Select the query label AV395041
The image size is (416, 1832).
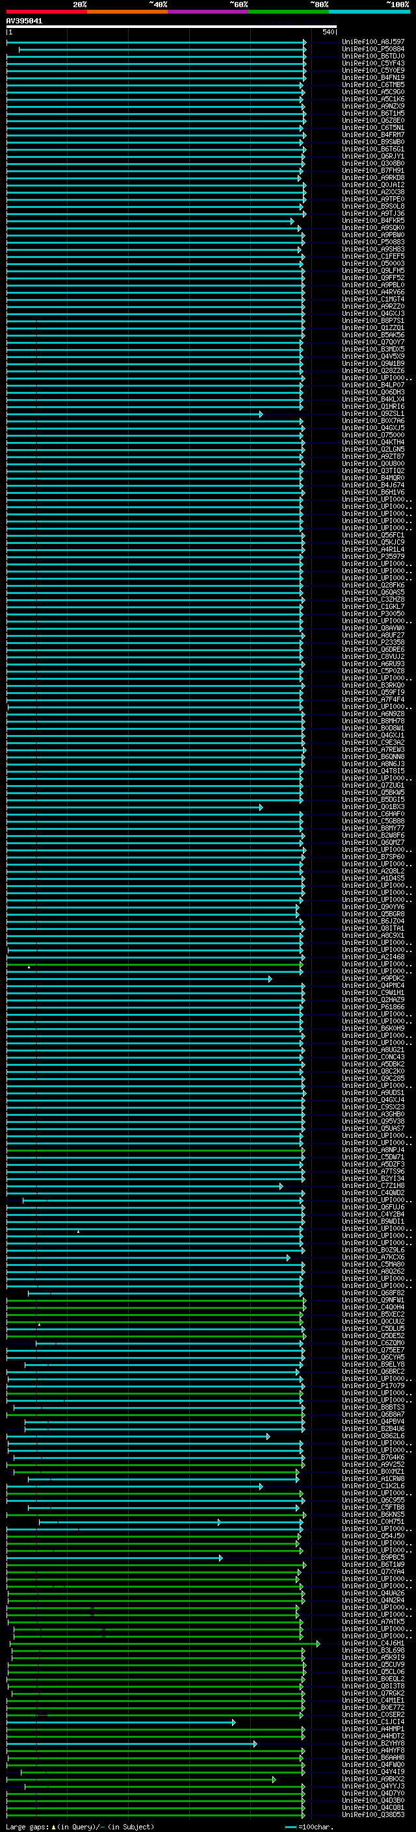click(24, 21)
